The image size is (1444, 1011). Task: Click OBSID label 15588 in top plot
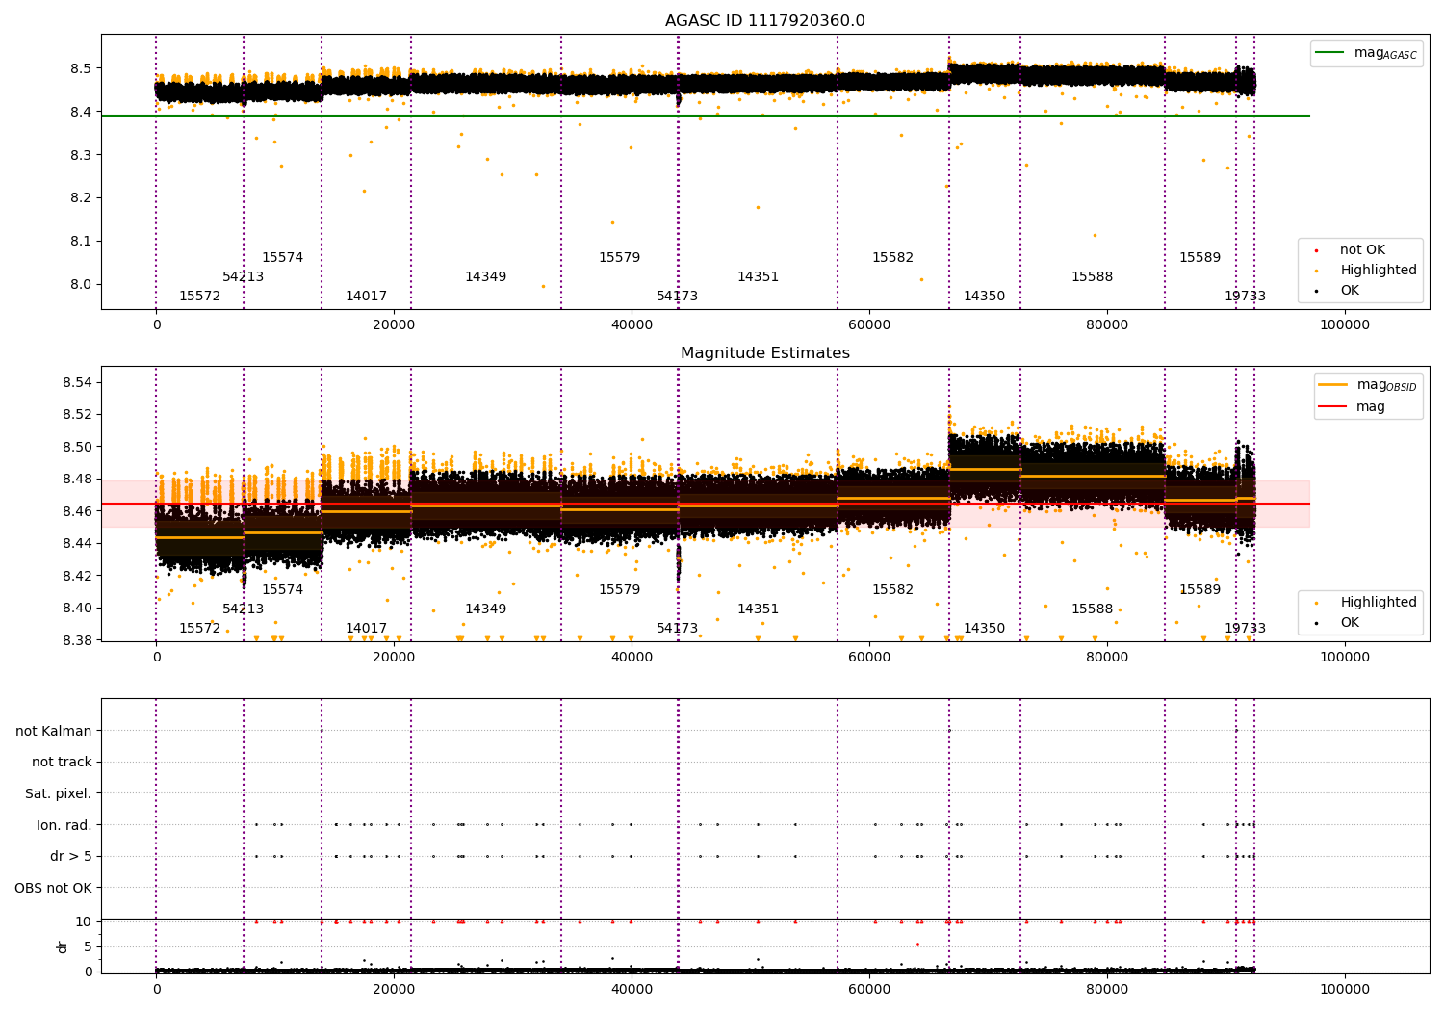pyautogui.click(x=1092, y=277)
